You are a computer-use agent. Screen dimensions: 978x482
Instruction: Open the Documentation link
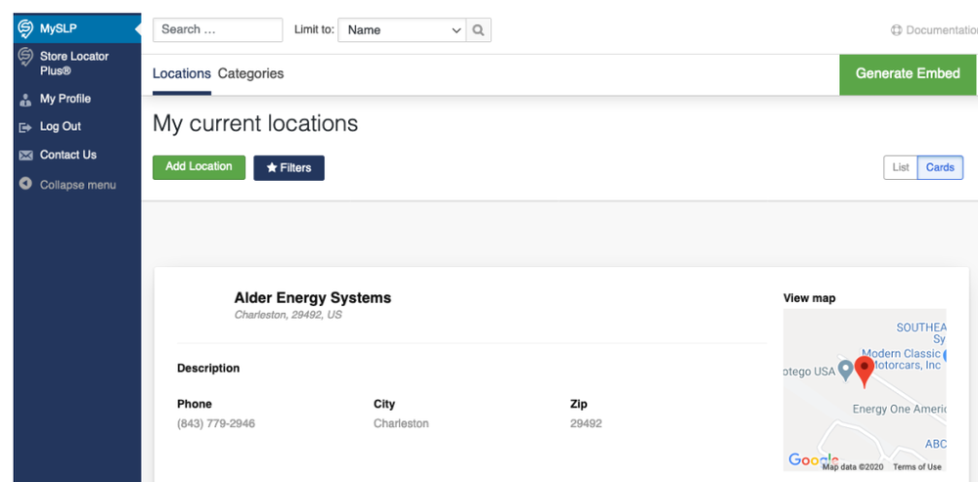pos(934,30)
